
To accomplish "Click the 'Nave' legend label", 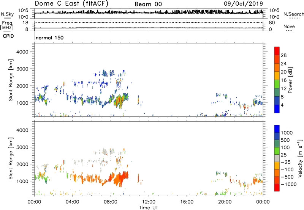I will [x=289, y=27].
